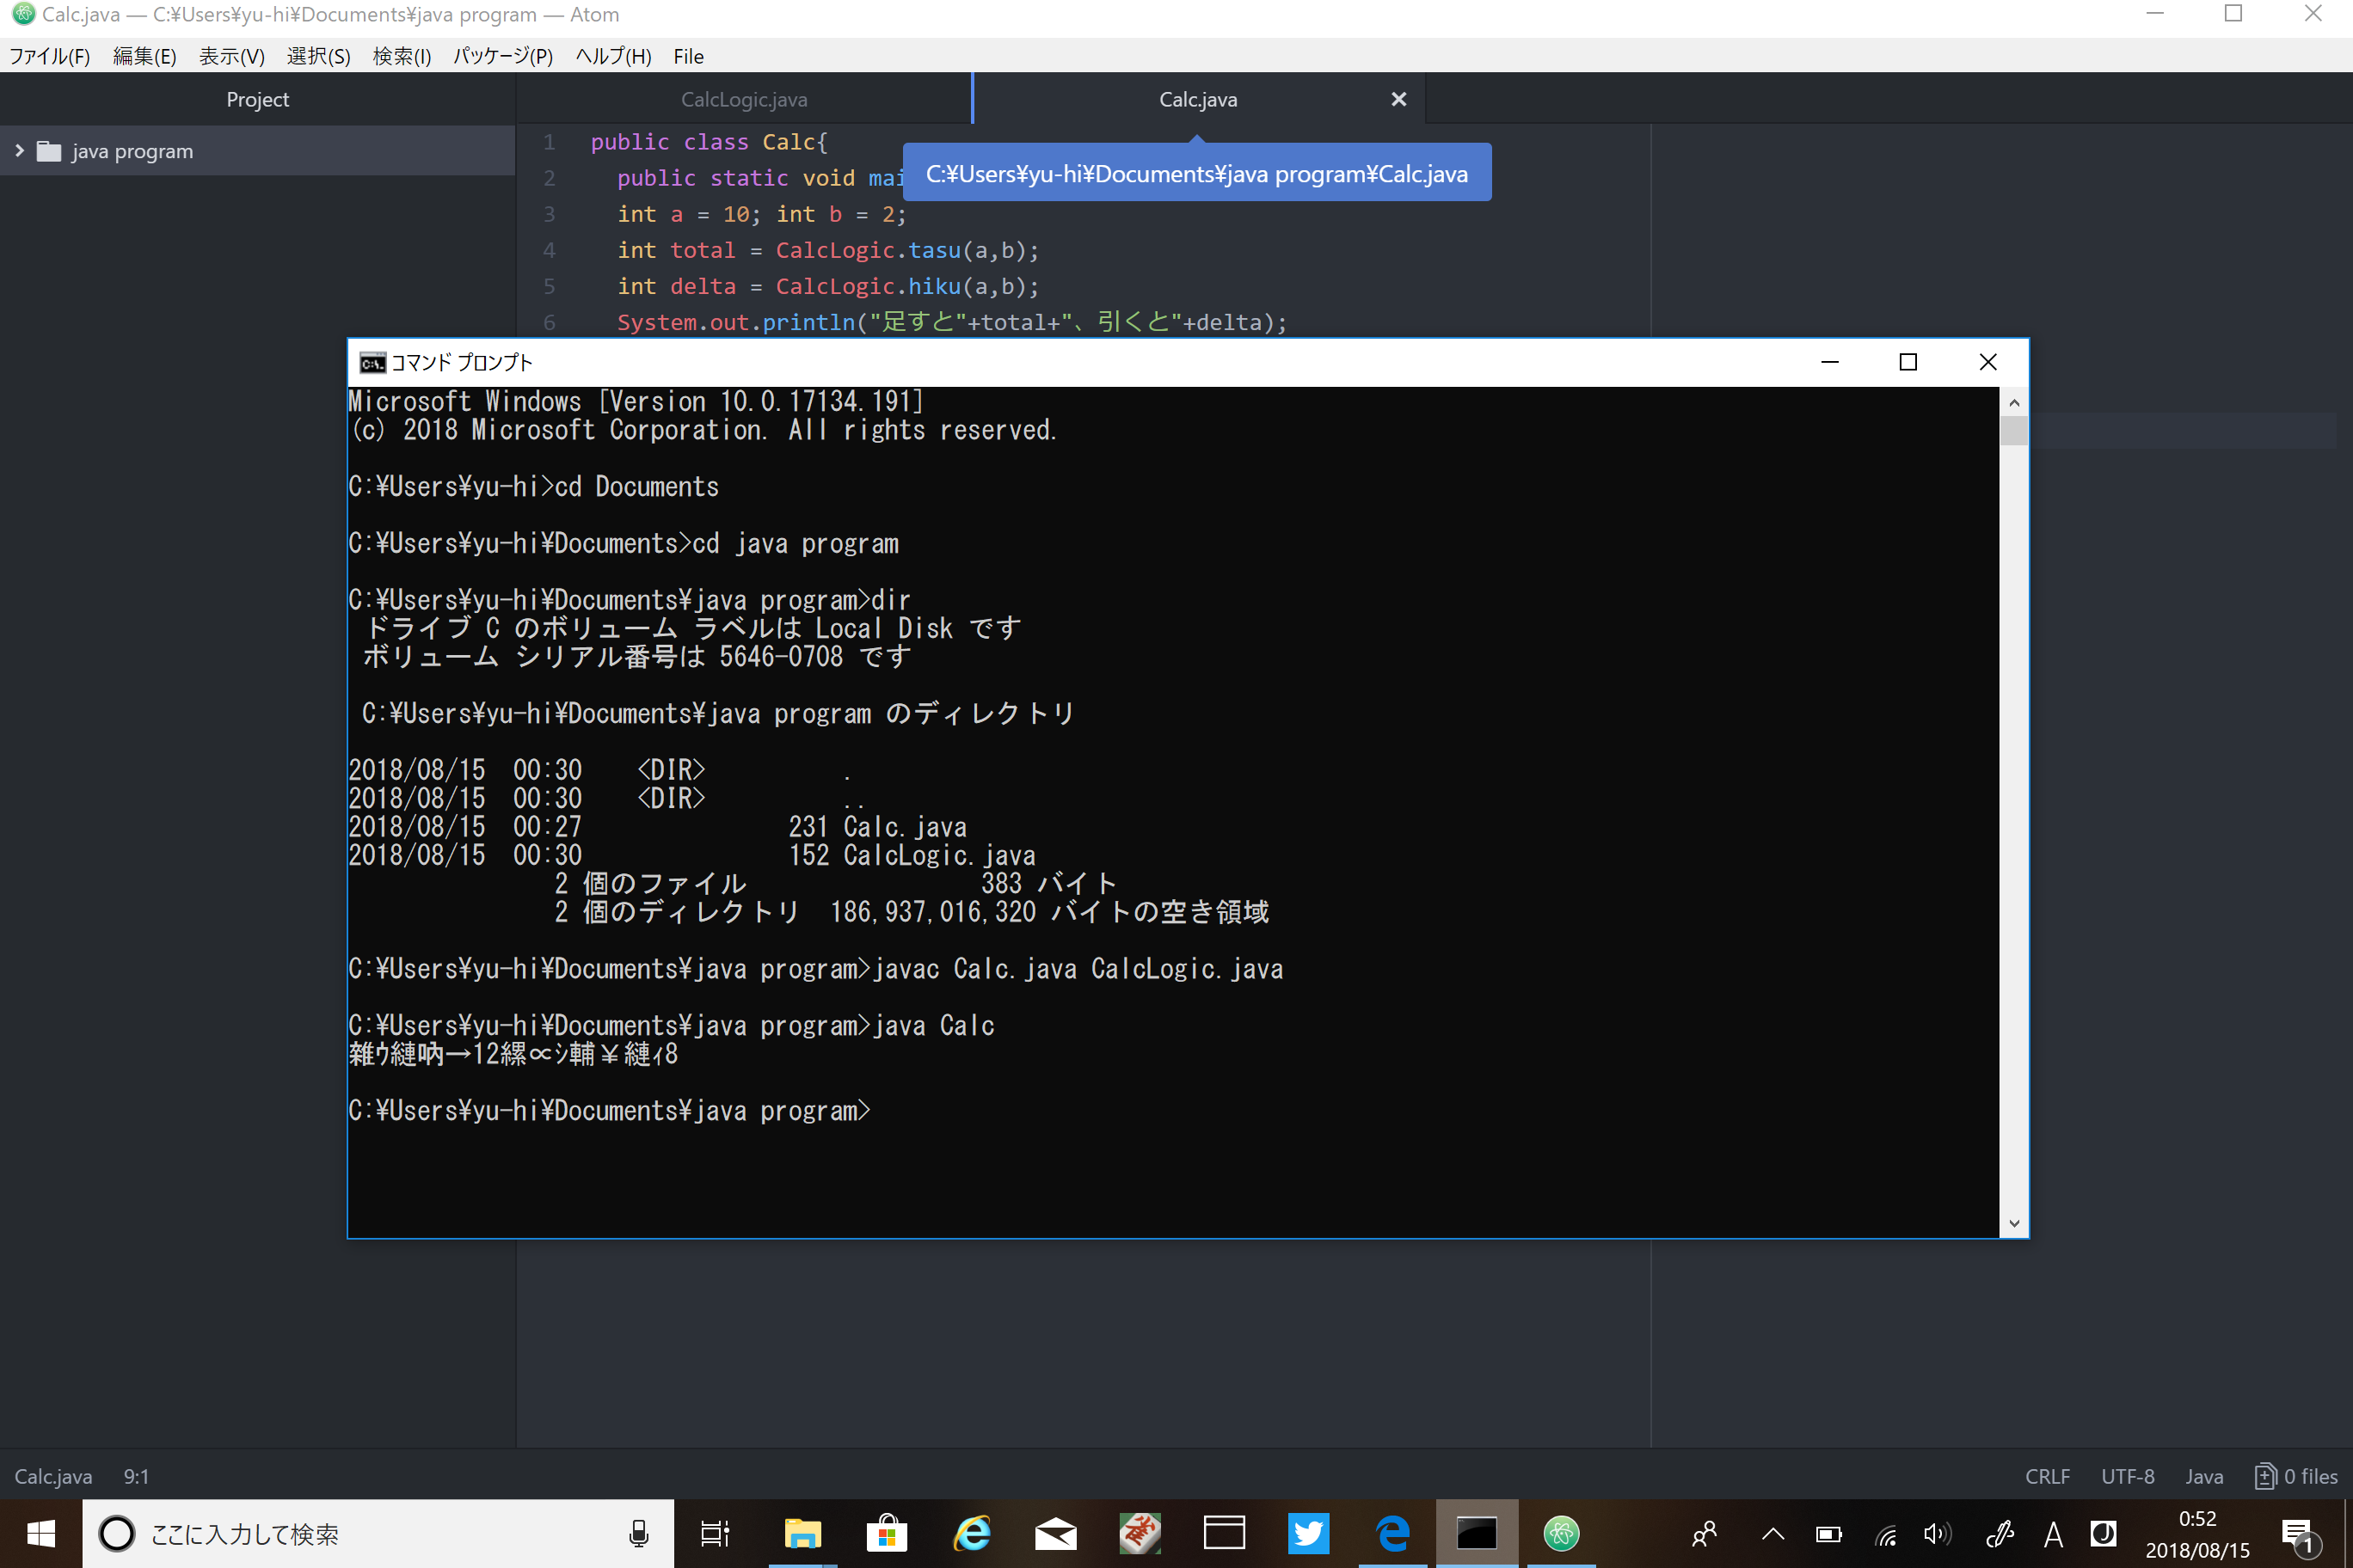Image resolution: width=2353 pixels, height=1568 pixels.
Task: Open Windows Ink Workspace pen icon
Action: (x=1999, y=1533)
